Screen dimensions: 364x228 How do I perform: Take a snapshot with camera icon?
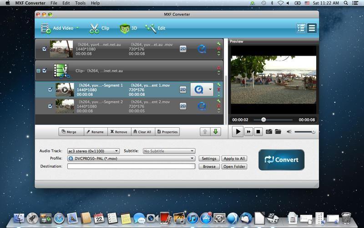(269, 132)
